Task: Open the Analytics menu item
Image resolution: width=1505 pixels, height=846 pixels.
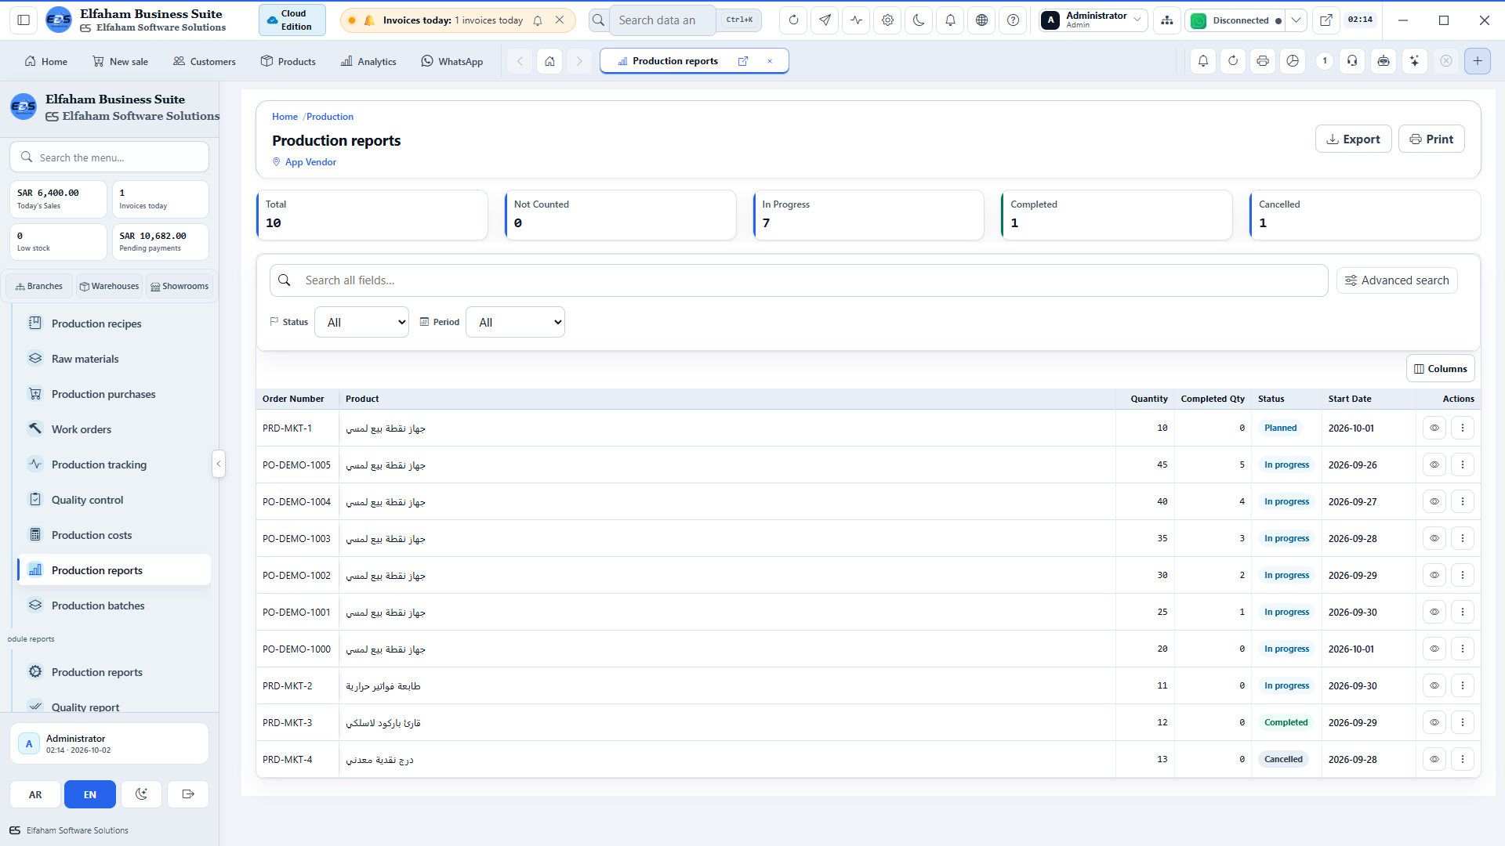Action: pyautogui.click(x=368, y=61)
